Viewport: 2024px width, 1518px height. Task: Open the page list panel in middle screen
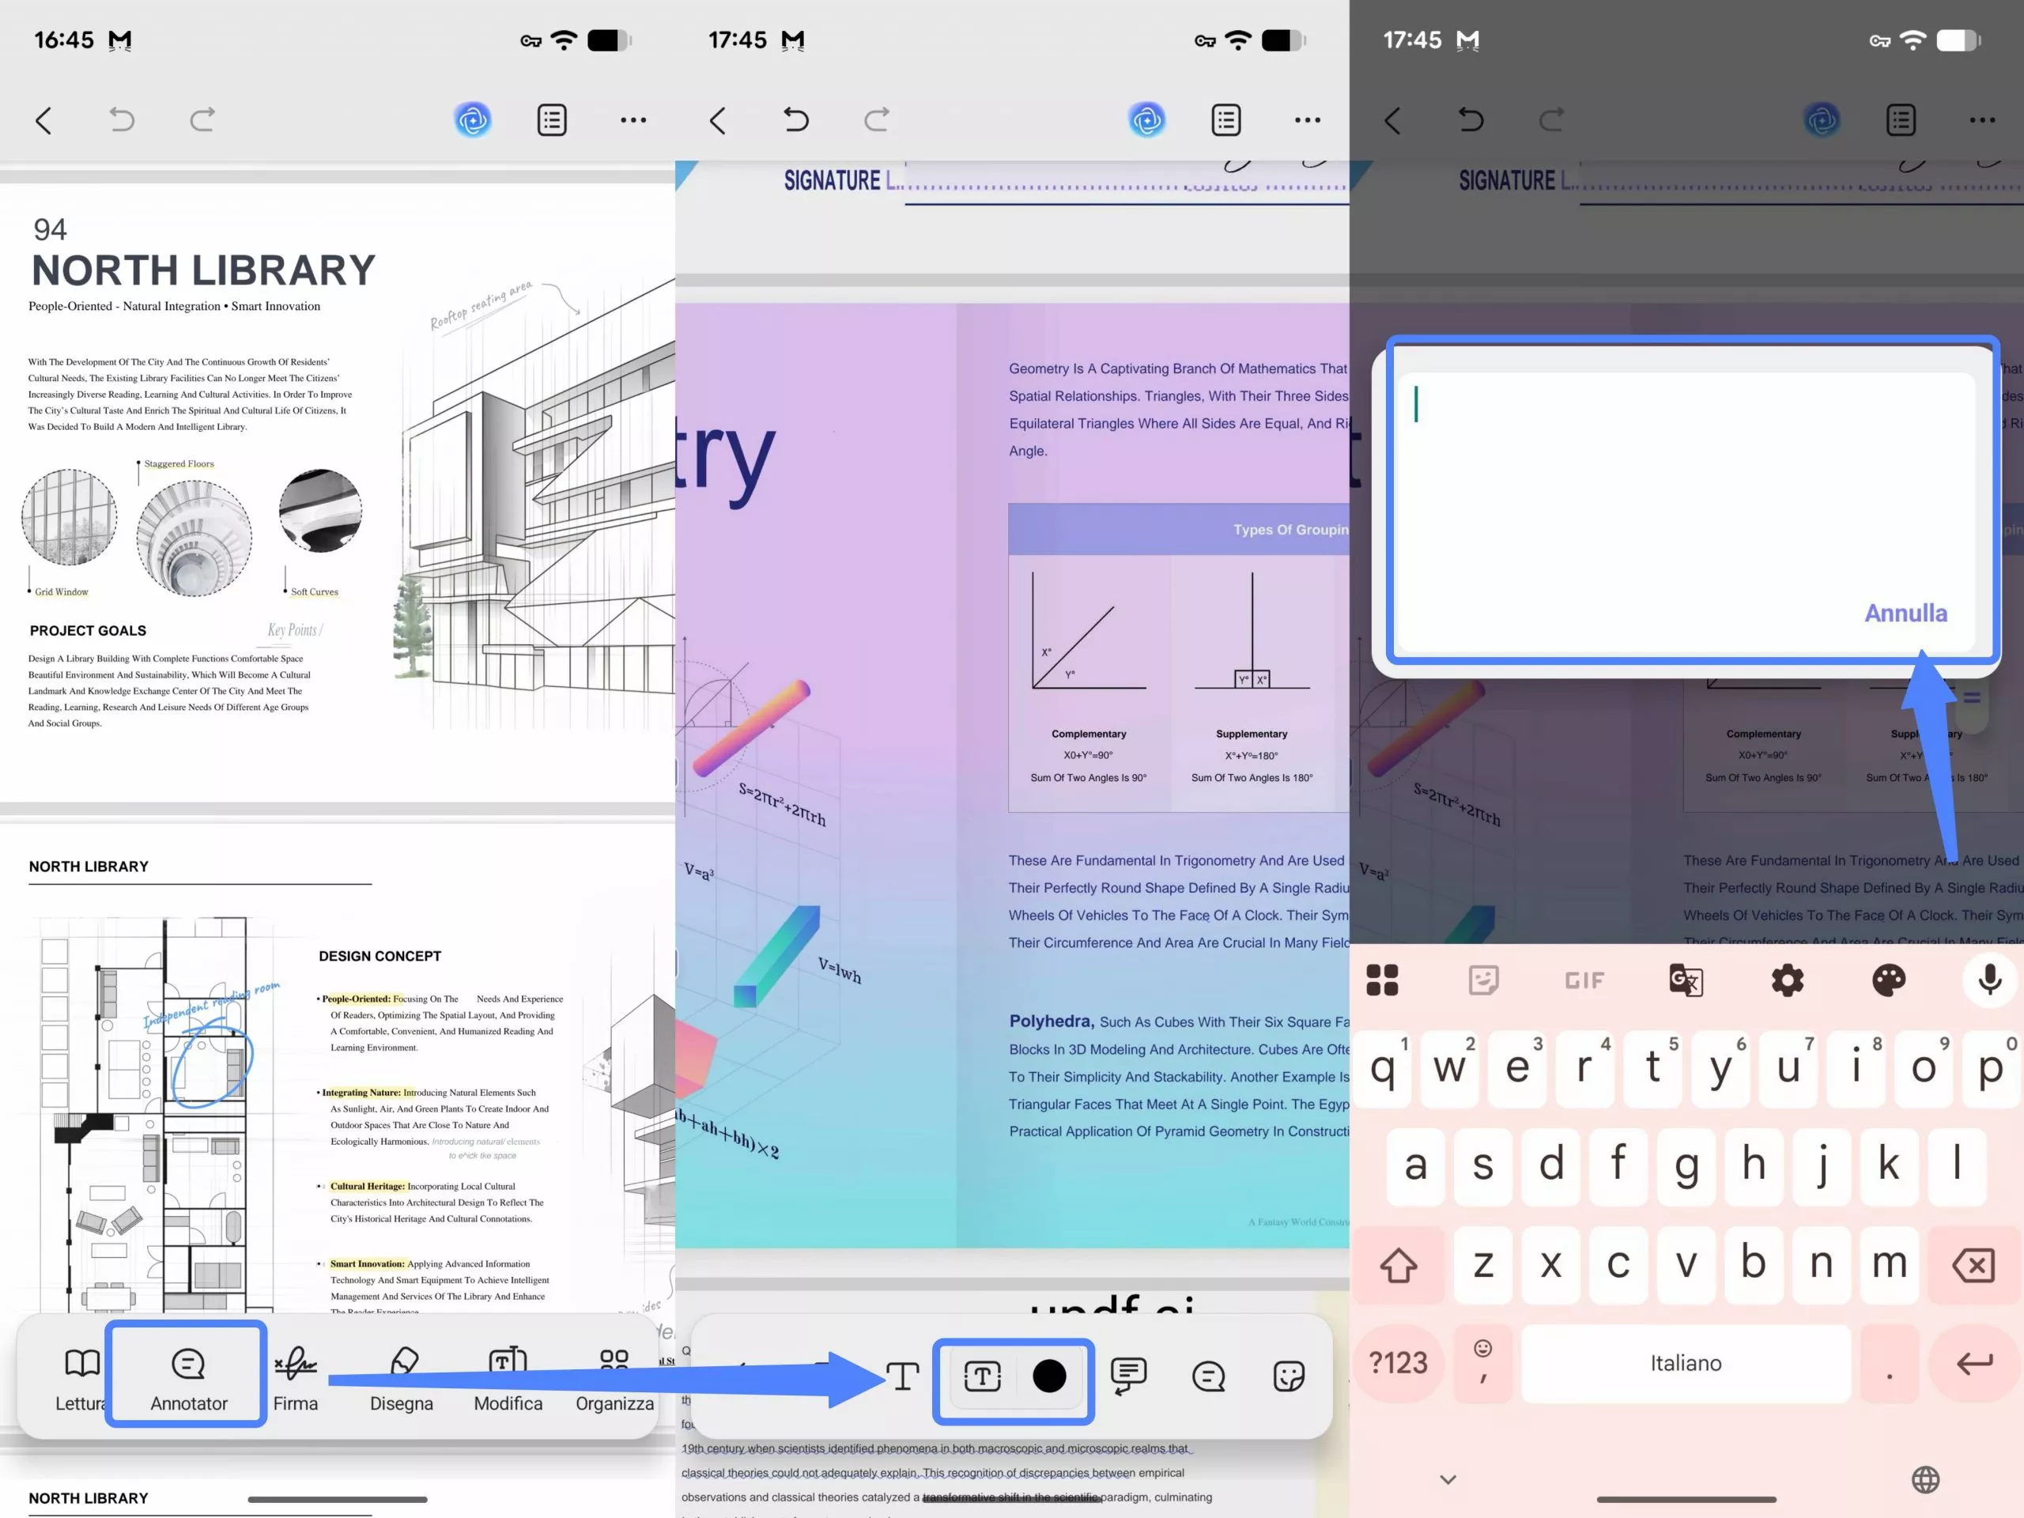(1225, 120)
